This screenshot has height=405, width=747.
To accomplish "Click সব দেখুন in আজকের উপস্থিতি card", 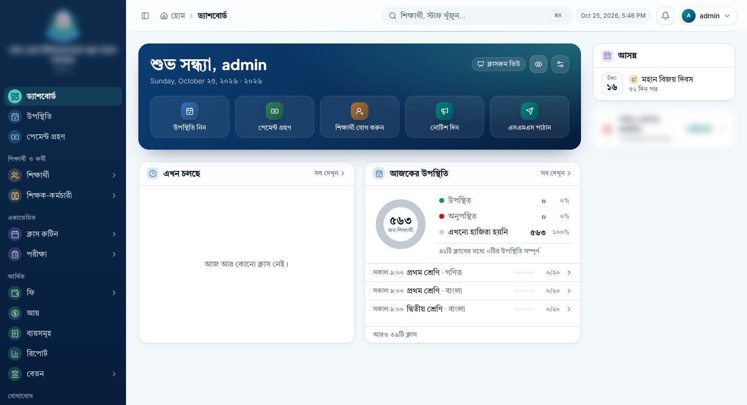I will point(556,173).
